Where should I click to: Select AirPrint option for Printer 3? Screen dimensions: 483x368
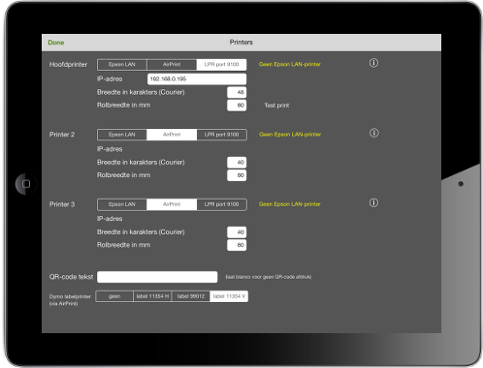(172, 204)
